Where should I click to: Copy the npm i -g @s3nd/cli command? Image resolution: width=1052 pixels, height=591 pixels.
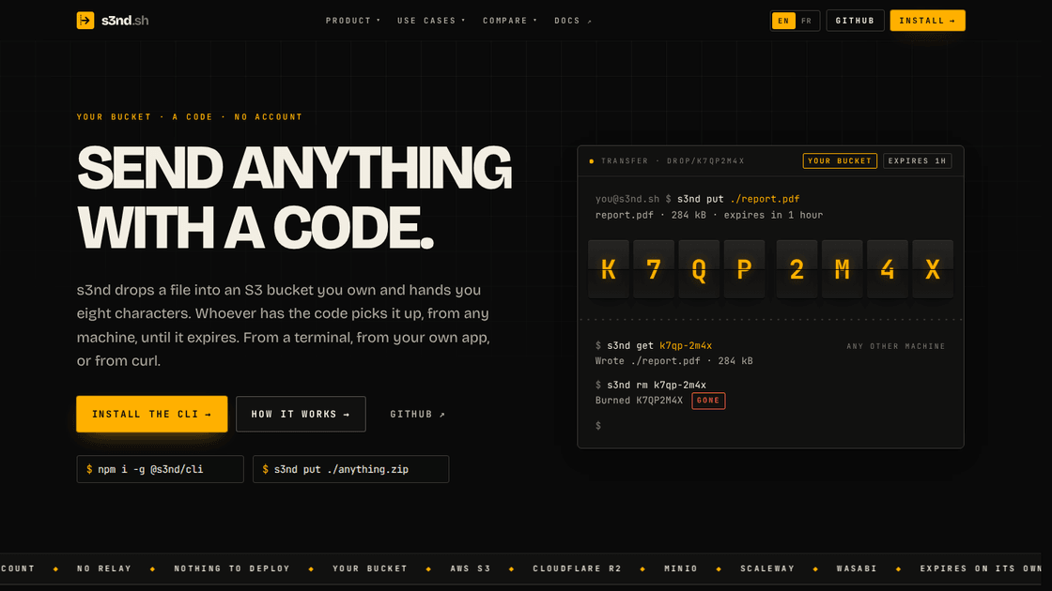160,469
